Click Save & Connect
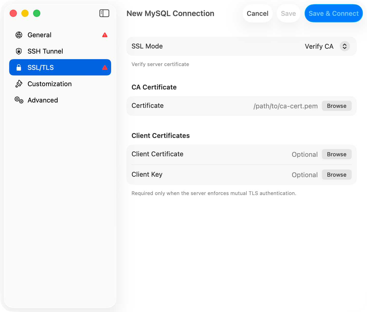 [x=334, y=13]
